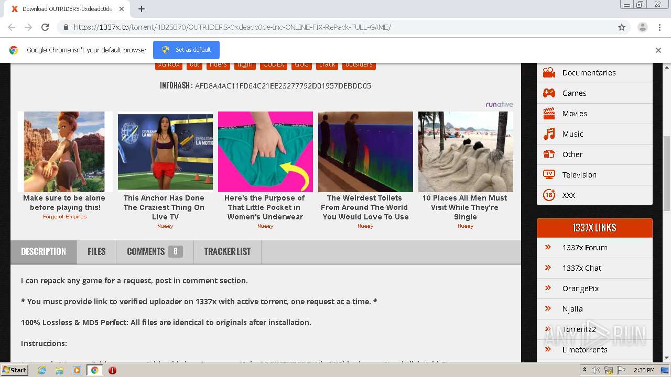
Task: Switch to Chrome in the taskbar
Action: (x=95, y=370)
